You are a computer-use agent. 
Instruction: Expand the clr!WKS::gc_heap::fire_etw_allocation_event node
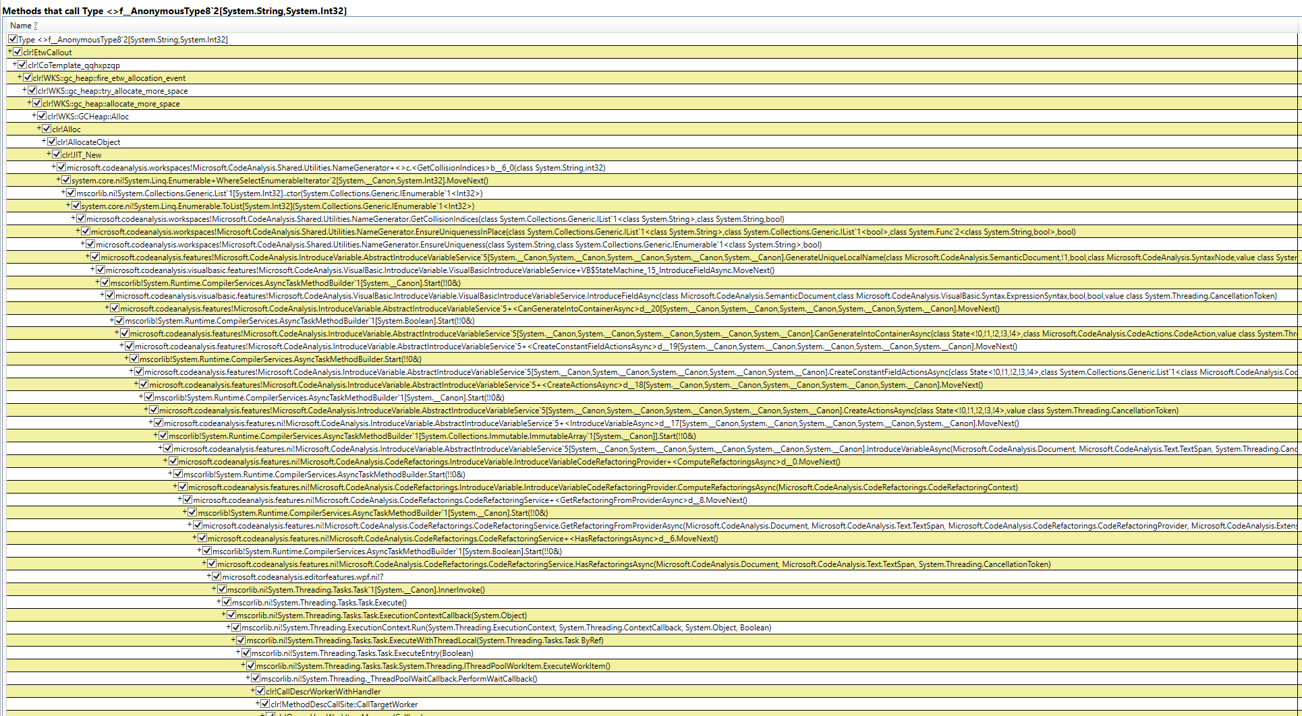[x=19, y=78]
